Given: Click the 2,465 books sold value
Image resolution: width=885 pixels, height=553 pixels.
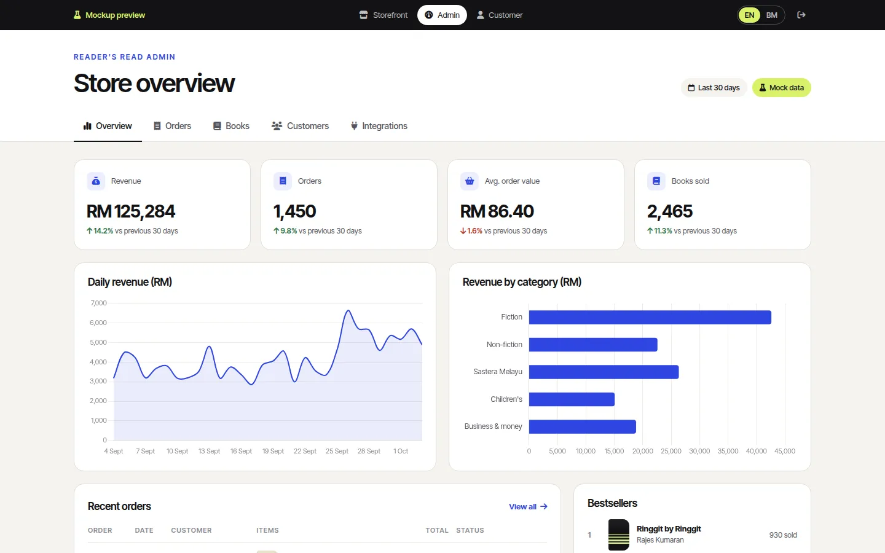Looking at the screenshot, I should point(670,211).
